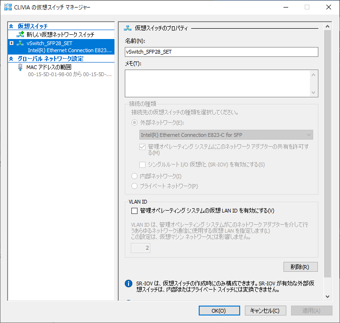This screenshot has height=323, width=340.
Task: Close the Virtual Switch Manager window
Action: [329, 7]
